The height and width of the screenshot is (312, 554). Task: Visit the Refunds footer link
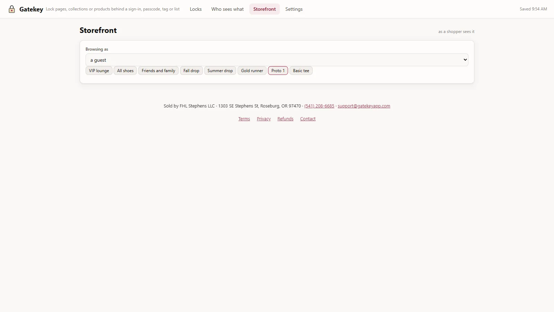(285, 119)
